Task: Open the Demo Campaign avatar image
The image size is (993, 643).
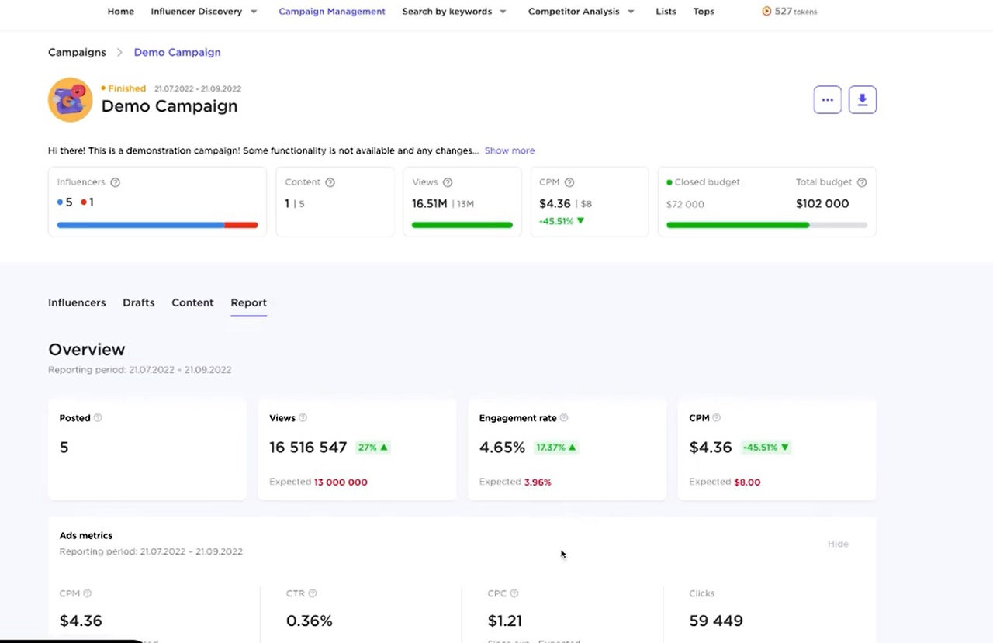Action: 71,99
